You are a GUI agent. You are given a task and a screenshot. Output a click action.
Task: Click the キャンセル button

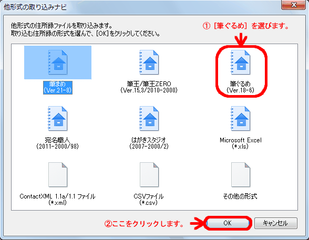click(x=275, y=223)
